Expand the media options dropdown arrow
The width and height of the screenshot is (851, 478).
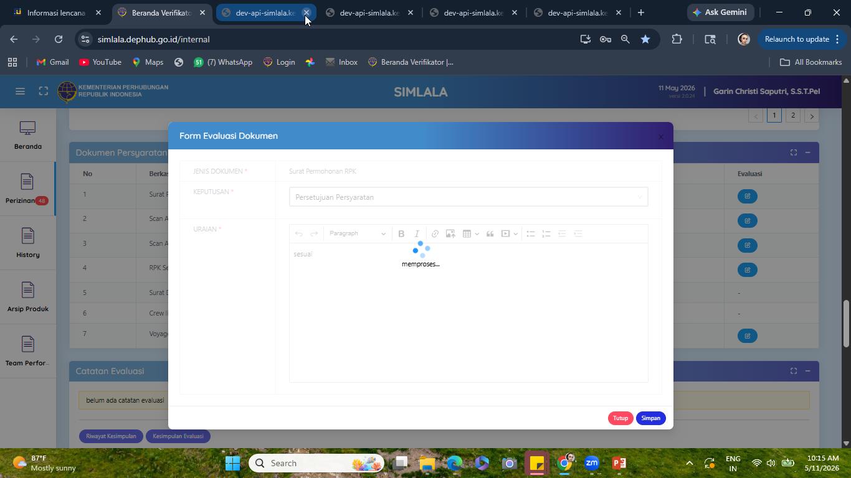[x=516, y=234]
